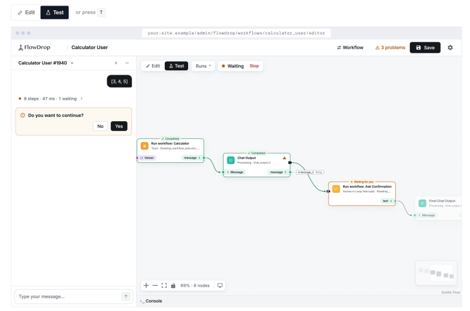The image size is (470, 311).
Task: Click the Waiting status indicator
Action: coord(233,66)
